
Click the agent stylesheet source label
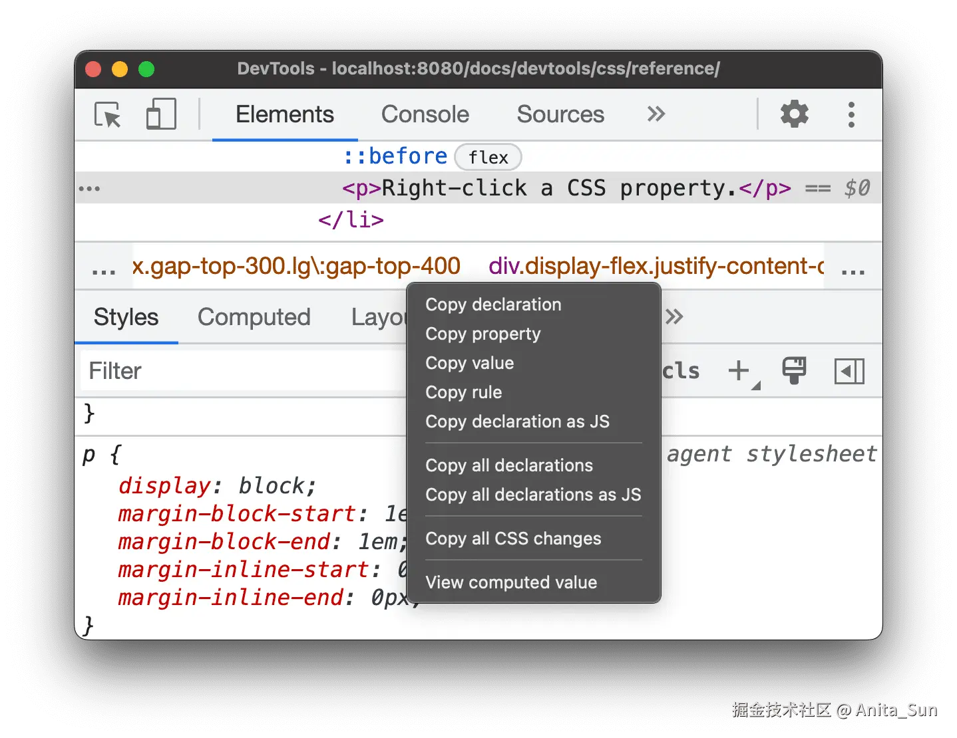click(772, 453)
